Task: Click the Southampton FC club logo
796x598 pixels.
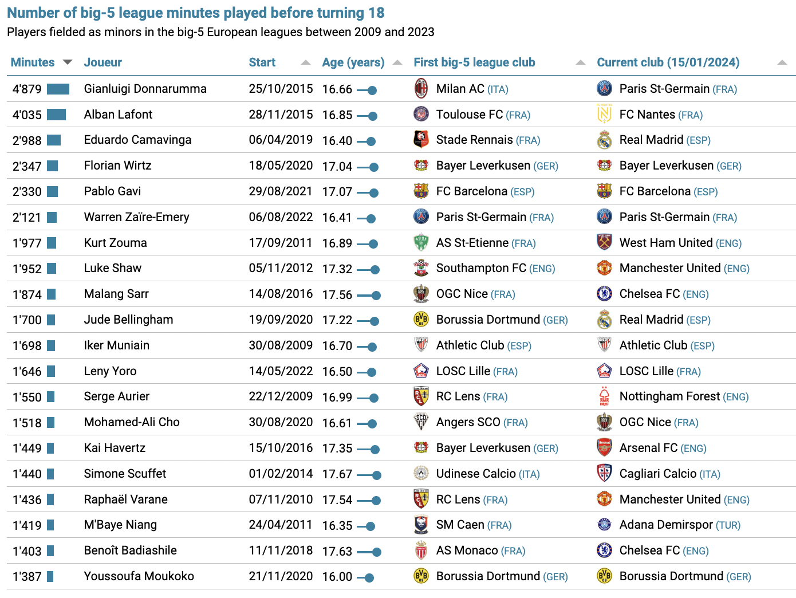Action: [x=421, y=267]
